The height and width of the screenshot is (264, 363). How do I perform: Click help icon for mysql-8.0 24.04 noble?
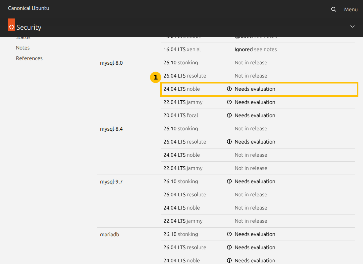tap(229, 89)
